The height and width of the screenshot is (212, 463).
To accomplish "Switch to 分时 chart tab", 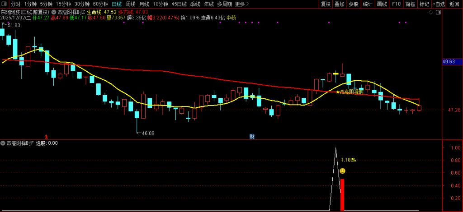I will 16,4.
